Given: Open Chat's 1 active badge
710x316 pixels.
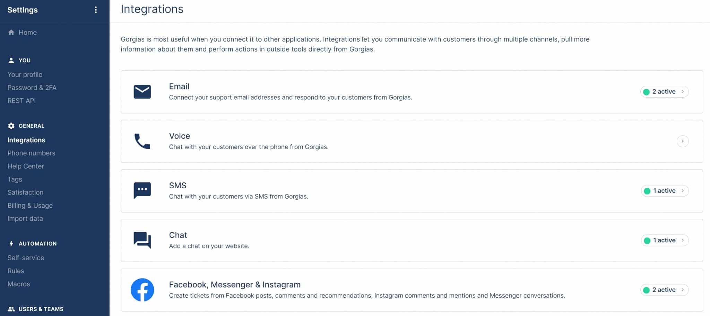Looking at the screenshot, I should tap(665, 240).
